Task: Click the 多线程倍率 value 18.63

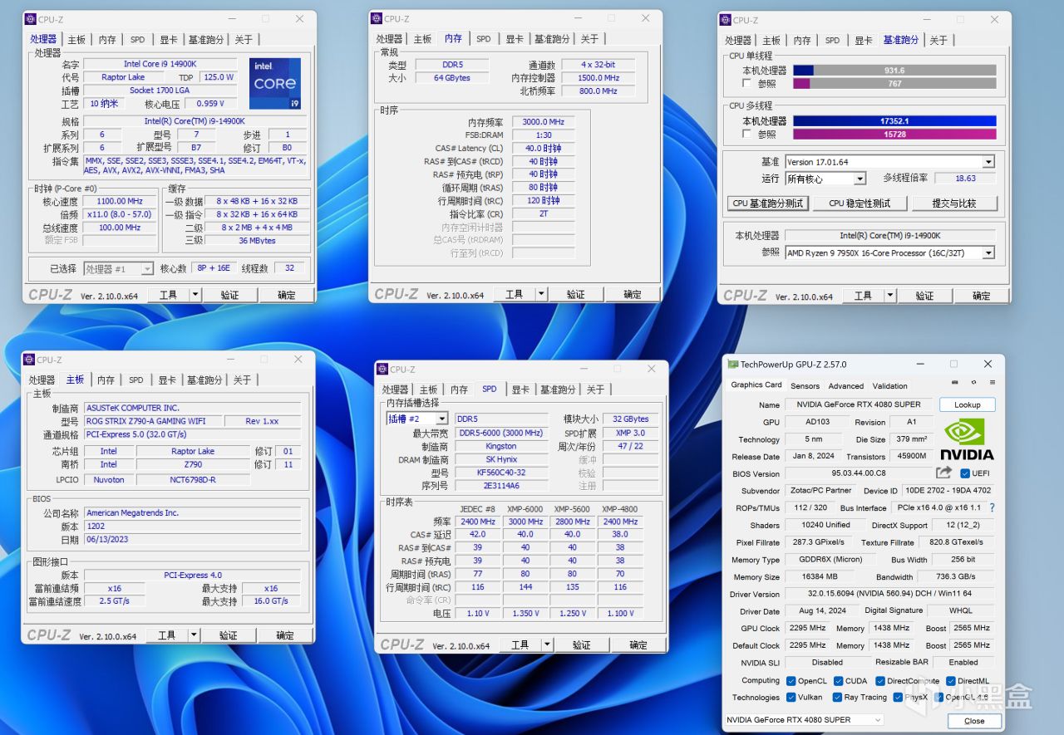Action: click(x=965, y=179)
